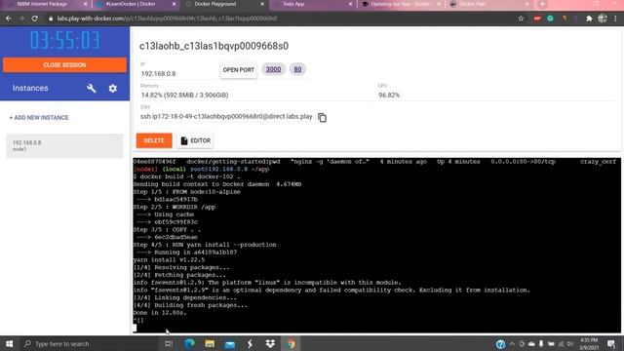Click the green Grammarly extension icon
The image size is (624, 351).
[x=550, y=19]
